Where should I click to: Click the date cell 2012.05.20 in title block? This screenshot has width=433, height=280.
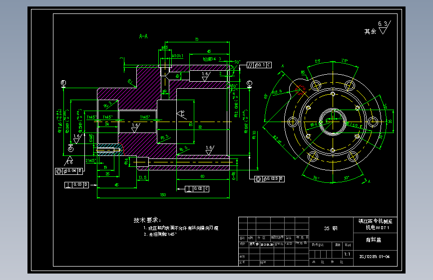[x=267, y=245]
